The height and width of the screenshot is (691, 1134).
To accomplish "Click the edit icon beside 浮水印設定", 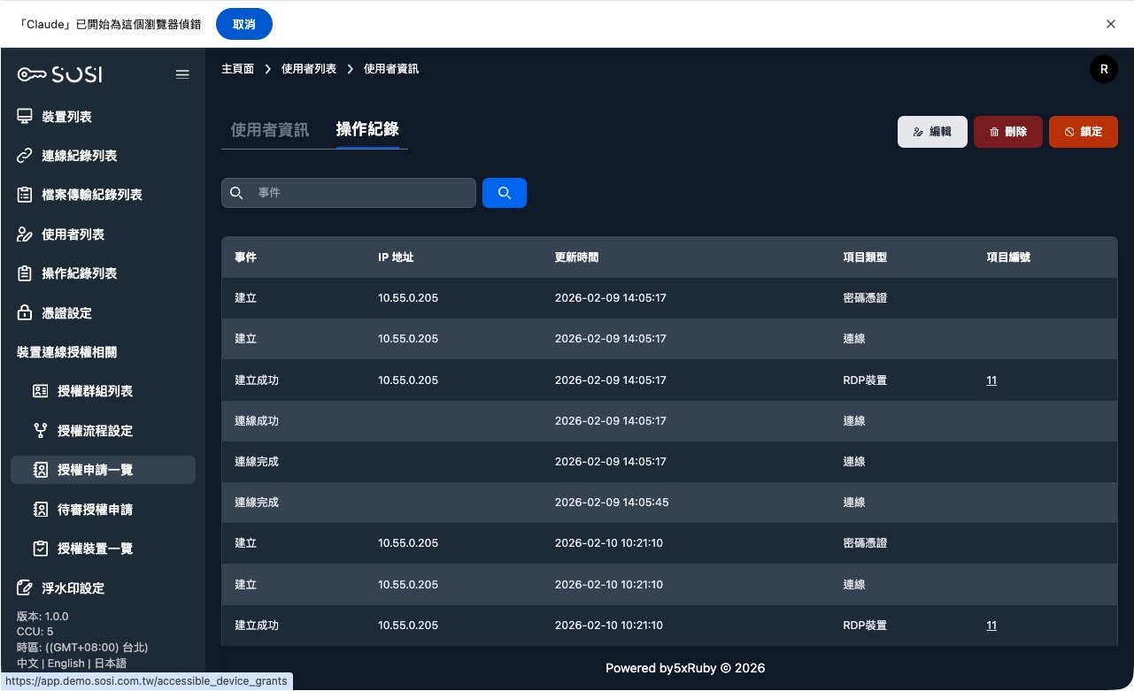I will (25, 588).
